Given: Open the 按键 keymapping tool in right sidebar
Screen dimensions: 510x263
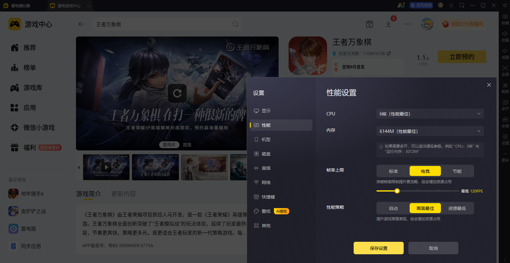Looking at the screenshot, I should pyautogui.click(x=505, y=19).
